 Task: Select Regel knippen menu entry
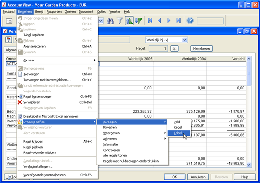pos(57,142)
